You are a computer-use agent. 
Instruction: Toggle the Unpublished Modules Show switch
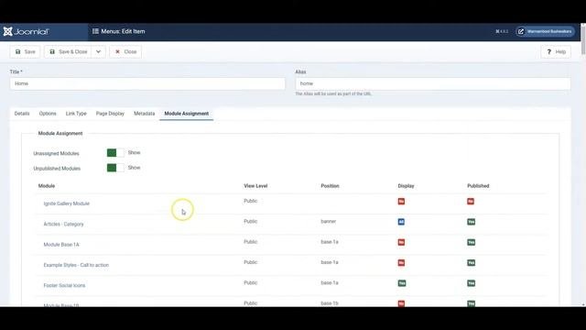click(115, 168)
